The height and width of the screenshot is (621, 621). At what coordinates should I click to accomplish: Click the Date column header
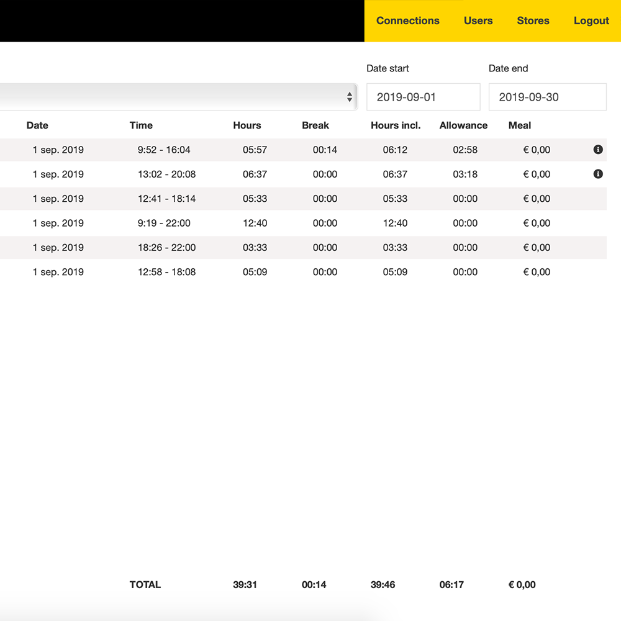[x=37, y=125]
